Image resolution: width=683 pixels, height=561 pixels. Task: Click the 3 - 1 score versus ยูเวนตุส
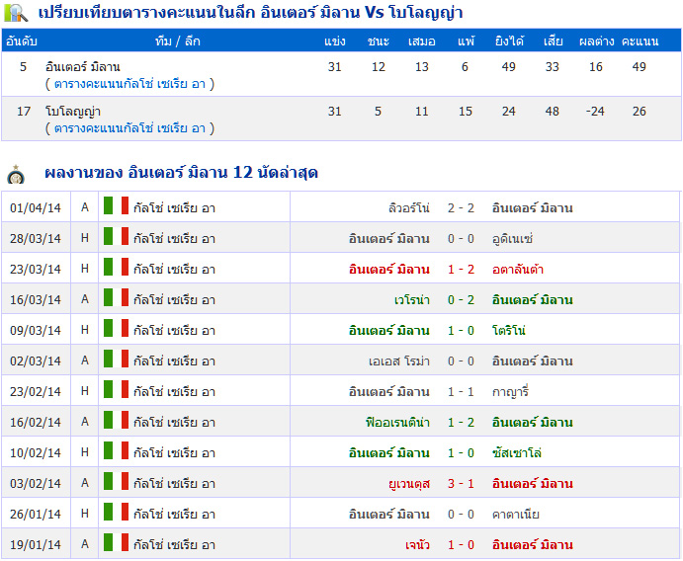coord(461,484)
